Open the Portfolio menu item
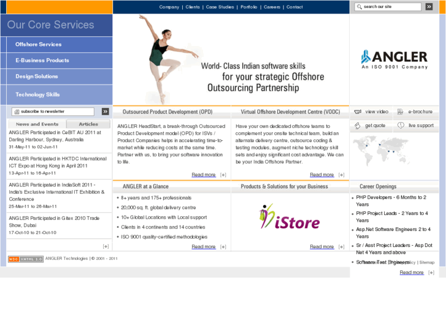The height and width of the screenshot is (334, 446). (x=249, y=7)
